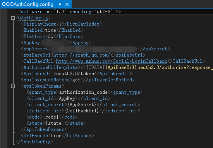Click the closing CallBackUrl tag
This screenshot has width=213, height=148.
click(186, 61)
